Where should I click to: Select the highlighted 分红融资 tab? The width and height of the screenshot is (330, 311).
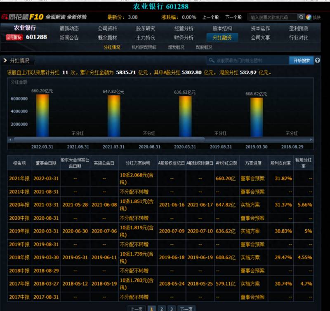point(222,38)
